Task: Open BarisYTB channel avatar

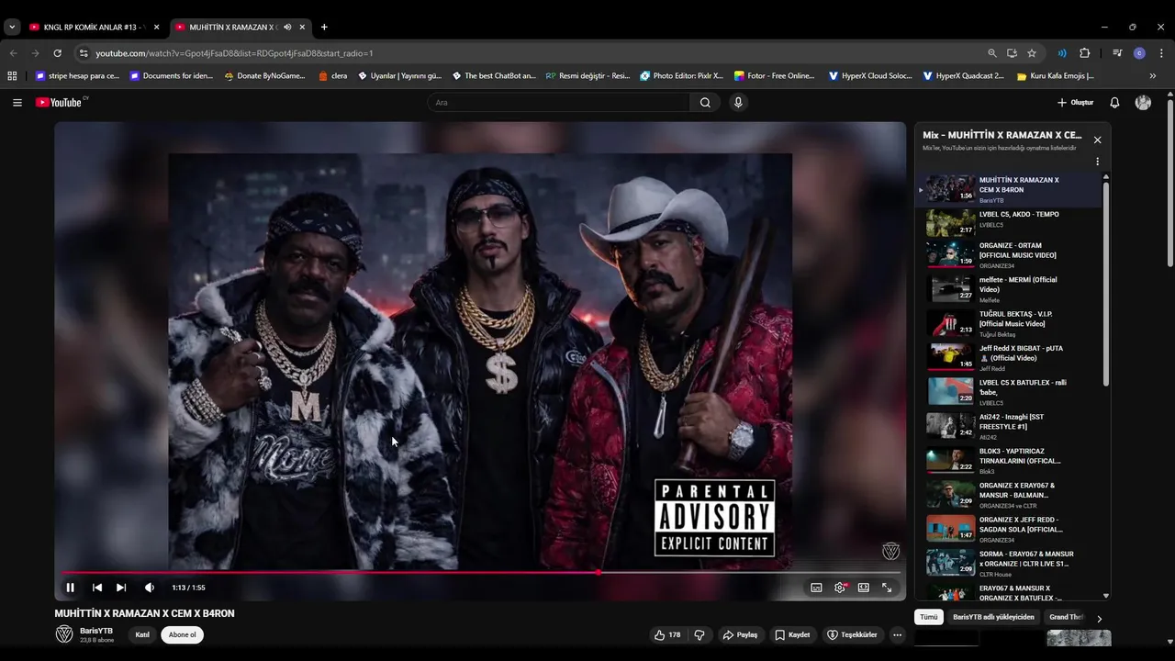Action: [x=64, y=634]
